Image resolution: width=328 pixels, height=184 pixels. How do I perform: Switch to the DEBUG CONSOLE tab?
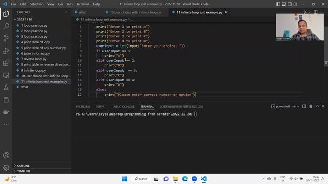124,107
